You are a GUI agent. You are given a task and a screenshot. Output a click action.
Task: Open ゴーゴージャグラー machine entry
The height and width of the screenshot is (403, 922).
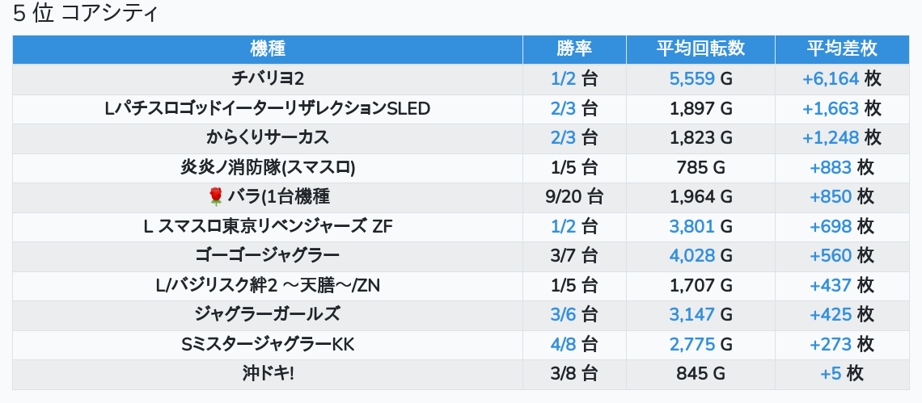point(268,256)
